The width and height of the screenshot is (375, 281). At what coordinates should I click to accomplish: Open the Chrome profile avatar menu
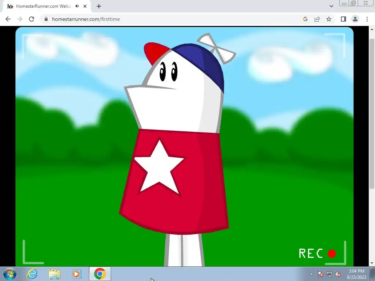tap(355, 19)
